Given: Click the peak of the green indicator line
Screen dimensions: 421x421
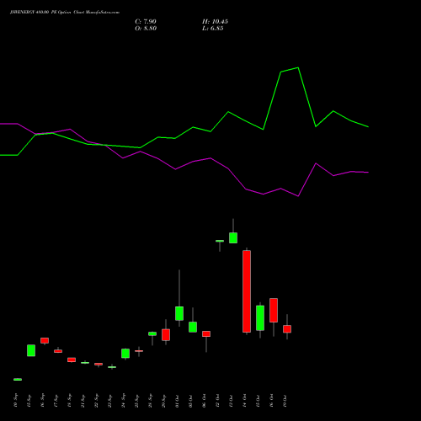Looking at the screenshot, I should pyautogui.click(x=298, y=67).
